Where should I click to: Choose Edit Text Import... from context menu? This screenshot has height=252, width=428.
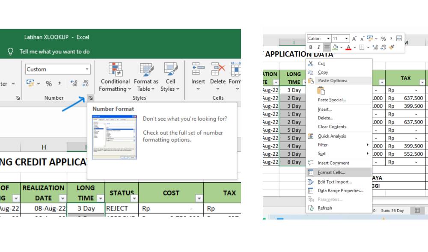pos(339,182)
